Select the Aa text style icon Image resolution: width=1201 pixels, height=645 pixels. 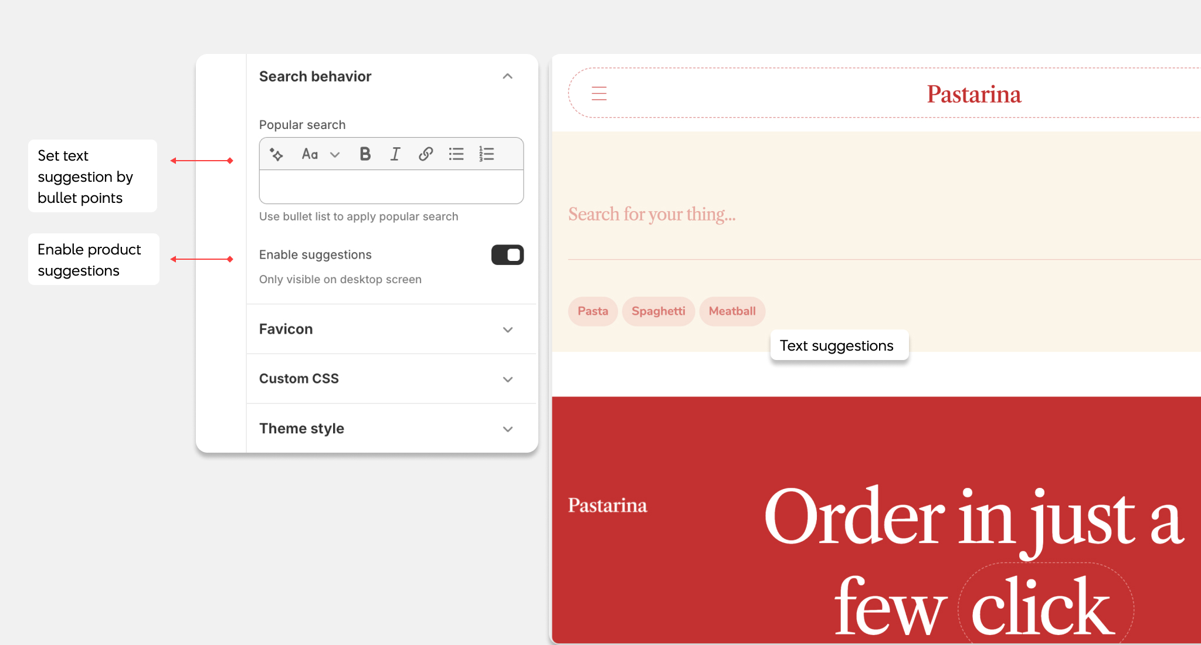[310, 154]
